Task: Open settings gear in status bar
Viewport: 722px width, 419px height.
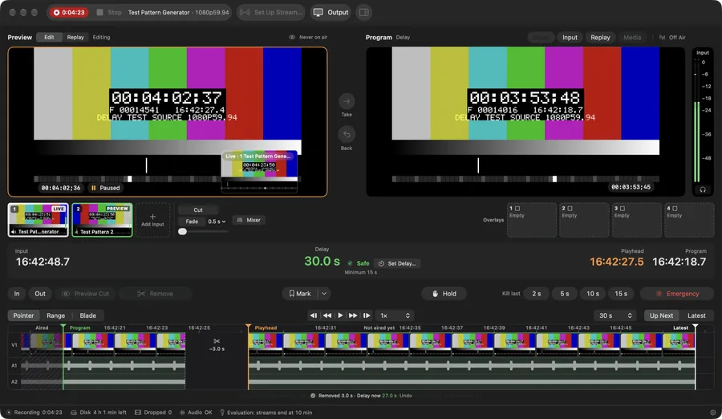Action: click(712, 413)
